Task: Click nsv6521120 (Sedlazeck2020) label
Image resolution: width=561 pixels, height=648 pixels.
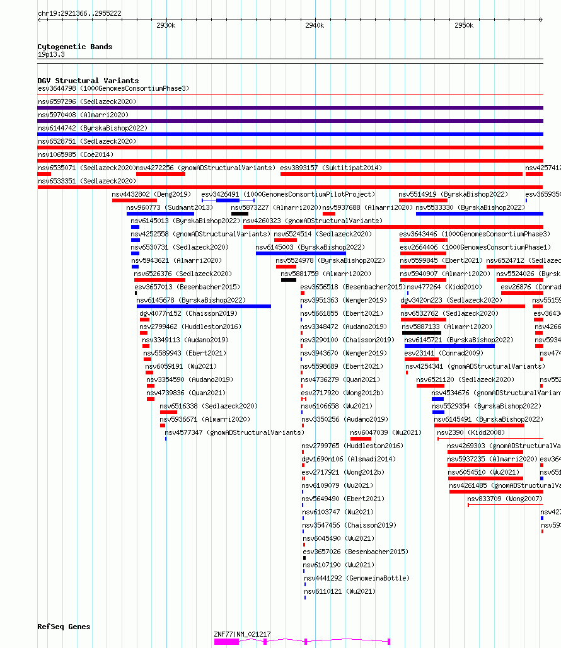Action: point(465,379)
